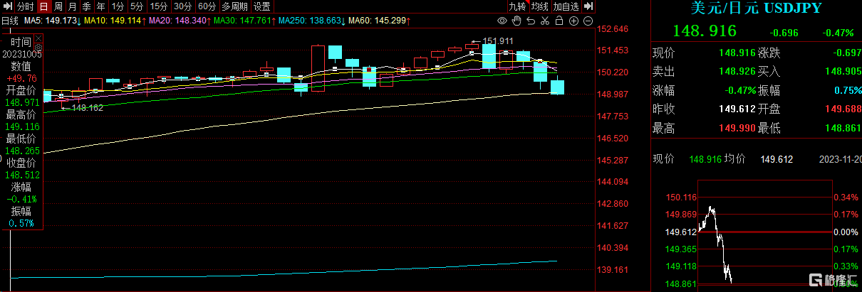The image size is (862, 292).
Task: Open the 60分 hourly chart tab
Action: pyautogui.click(x=207, y=6)
